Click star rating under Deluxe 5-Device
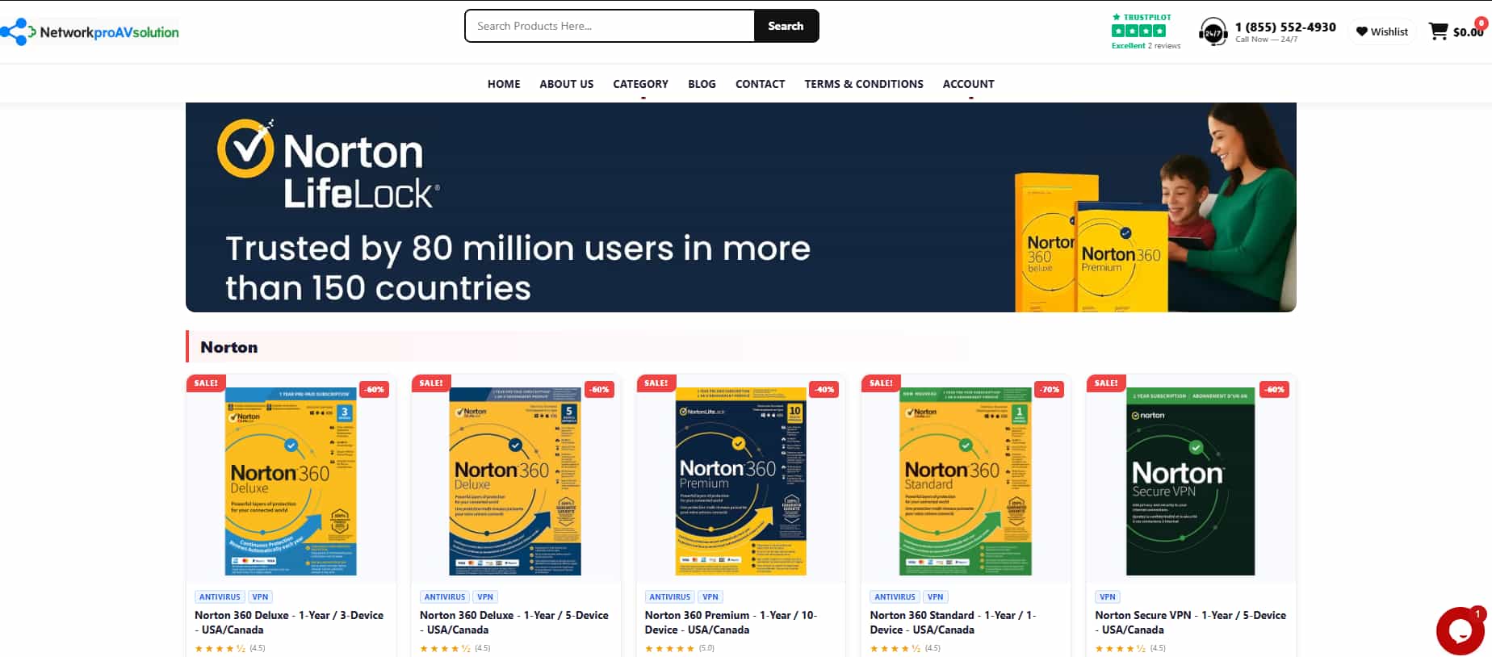 click(x=455, y=648)
